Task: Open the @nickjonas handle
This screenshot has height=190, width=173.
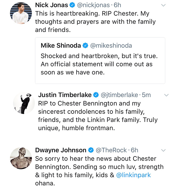Action: [93, 5]
